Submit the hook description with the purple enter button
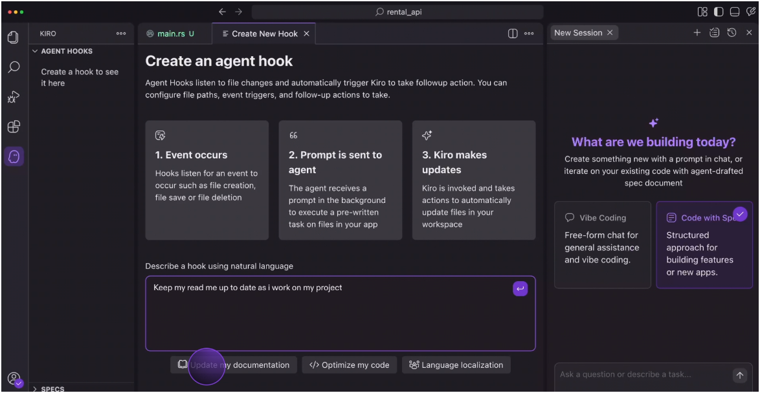Image resolution: width=760 pixels, height=393 pixels. coord(520,288)
